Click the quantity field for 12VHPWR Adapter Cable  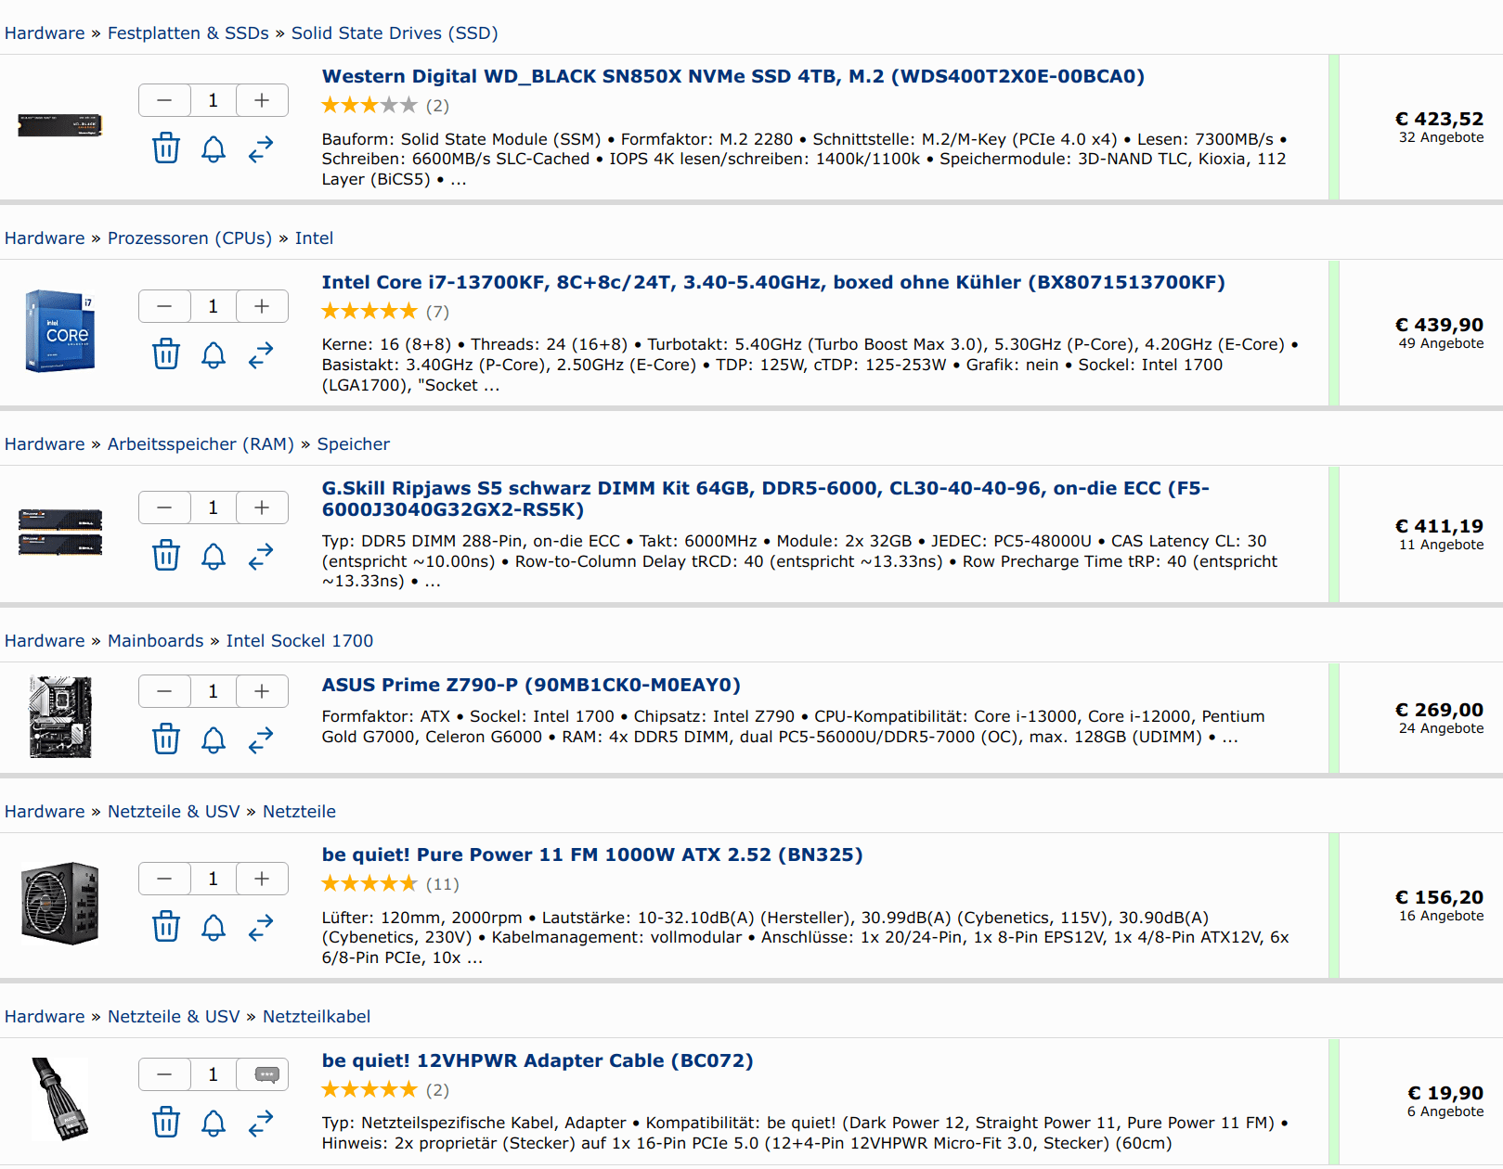pos(214,1074)
